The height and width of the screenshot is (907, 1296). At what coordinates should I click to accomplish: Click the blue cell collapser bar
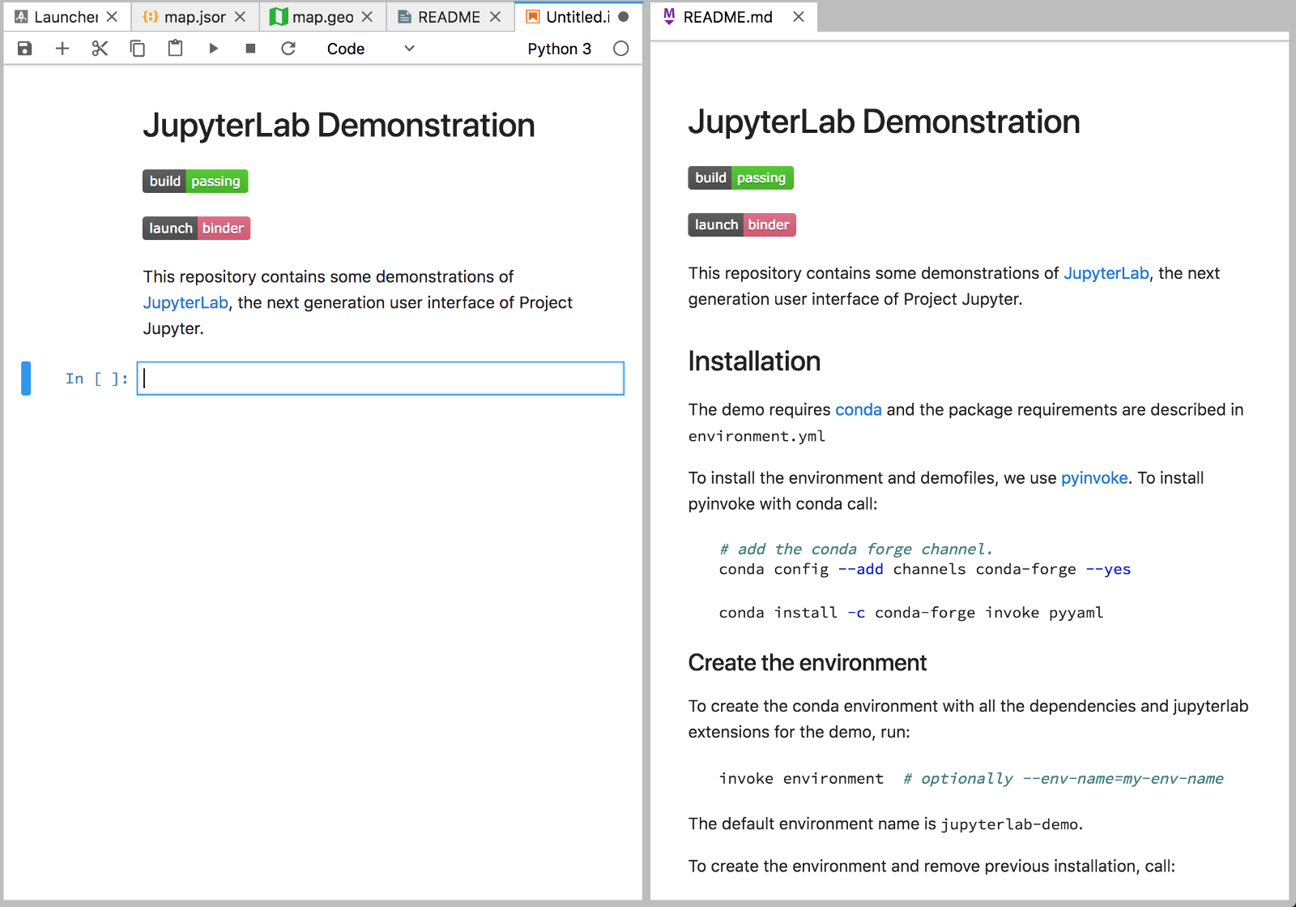tap(26, 379)
